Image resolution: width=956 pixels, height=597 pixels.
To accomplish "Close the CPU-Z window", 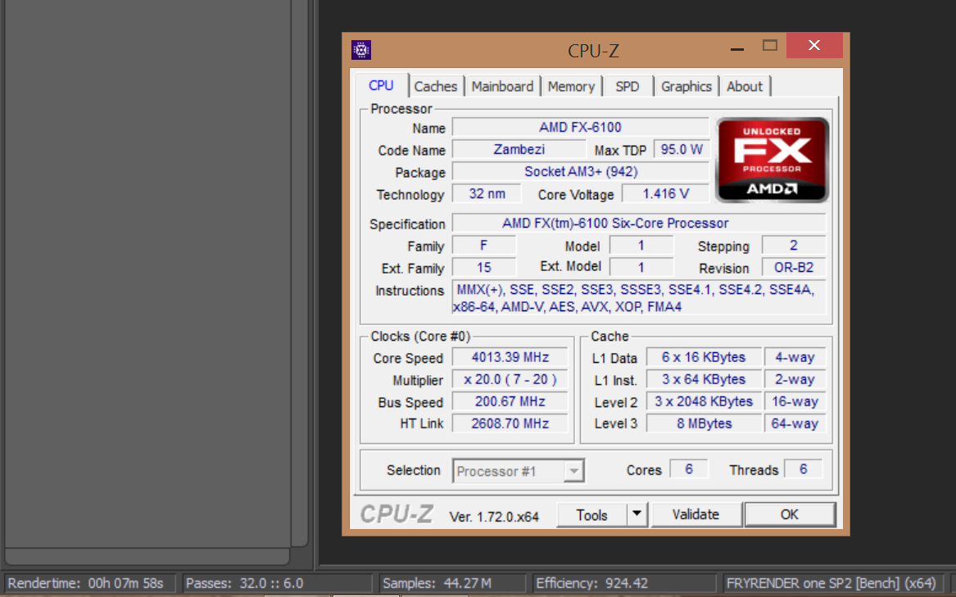I will point(813,46).
